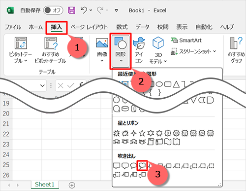Viewport: 246px width, 191px height.
Task: Select the rounded rectangular speech bubble
Action: tap(125, 166)
